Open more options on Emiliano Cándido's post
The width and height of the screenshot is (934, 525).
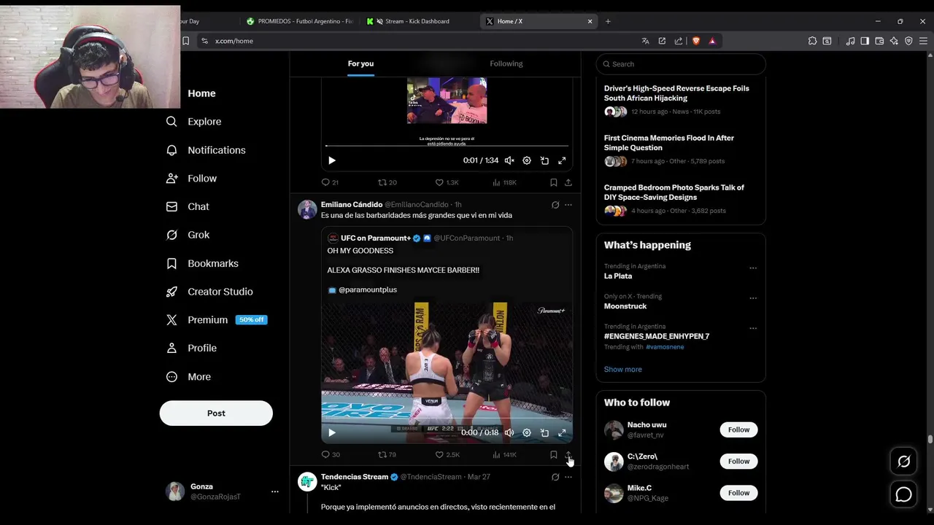click(568, 205)
